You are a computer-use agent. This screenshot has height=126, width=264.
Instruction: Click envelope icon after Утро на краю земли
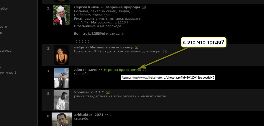tap(145, 70)
